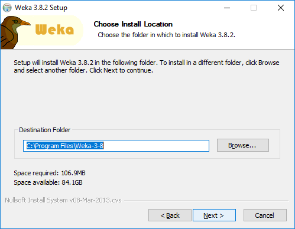Viewport: 295px width, 229px height.
Task: Click the 'Space required: 106.9MB' text
Action: pos(50,173)
